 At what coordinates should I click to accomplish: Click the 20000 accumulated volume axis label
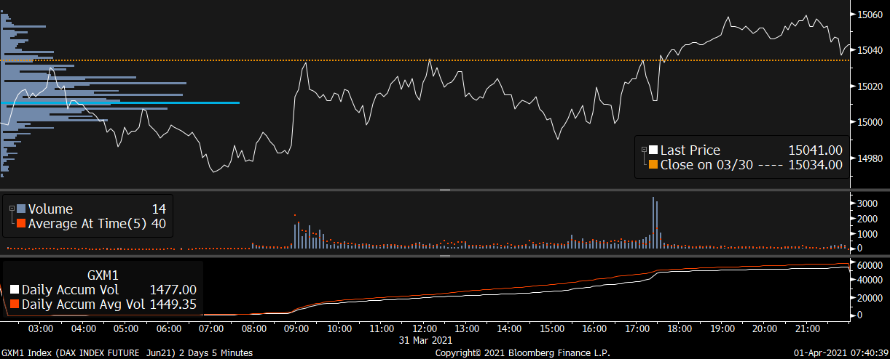[870, 299]
